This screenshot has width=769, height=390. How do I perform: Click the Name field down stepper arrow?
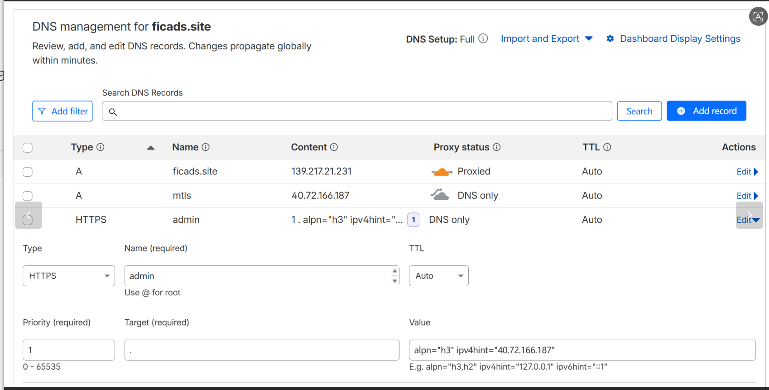click(x=395, y=281)
